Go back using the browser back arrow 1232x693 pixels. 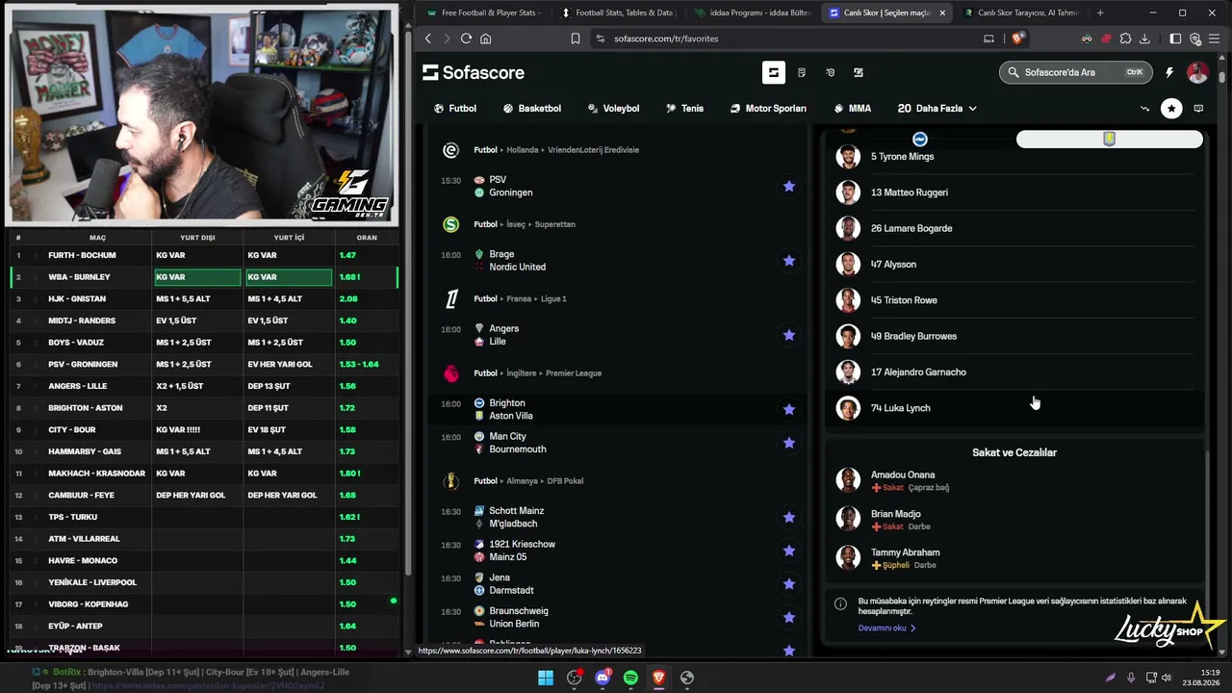click(x=428, y=38)
